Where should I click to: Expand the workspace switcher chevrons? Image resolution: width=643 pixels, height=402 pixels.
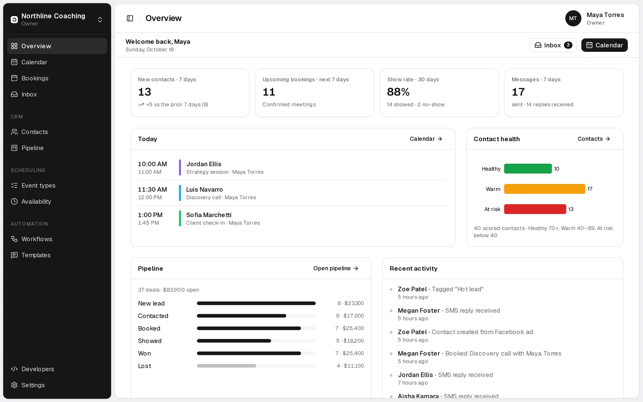click(x=100, y=20)
